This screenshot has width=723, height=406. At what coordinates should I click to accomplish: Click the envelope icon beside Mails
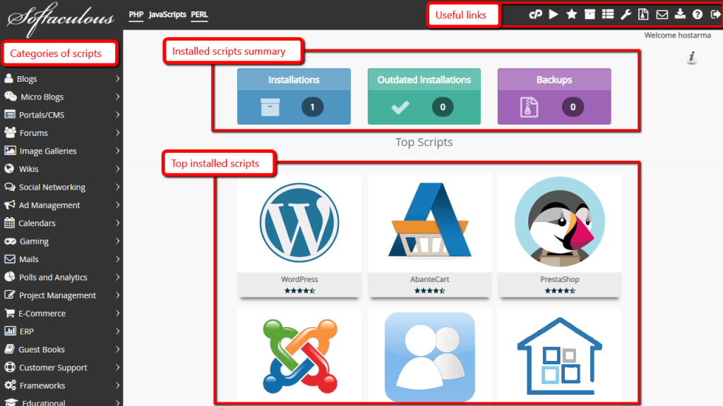click(x=10, y=259)
